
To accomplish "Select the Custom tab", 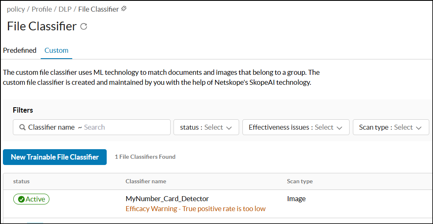I will 56,50.
